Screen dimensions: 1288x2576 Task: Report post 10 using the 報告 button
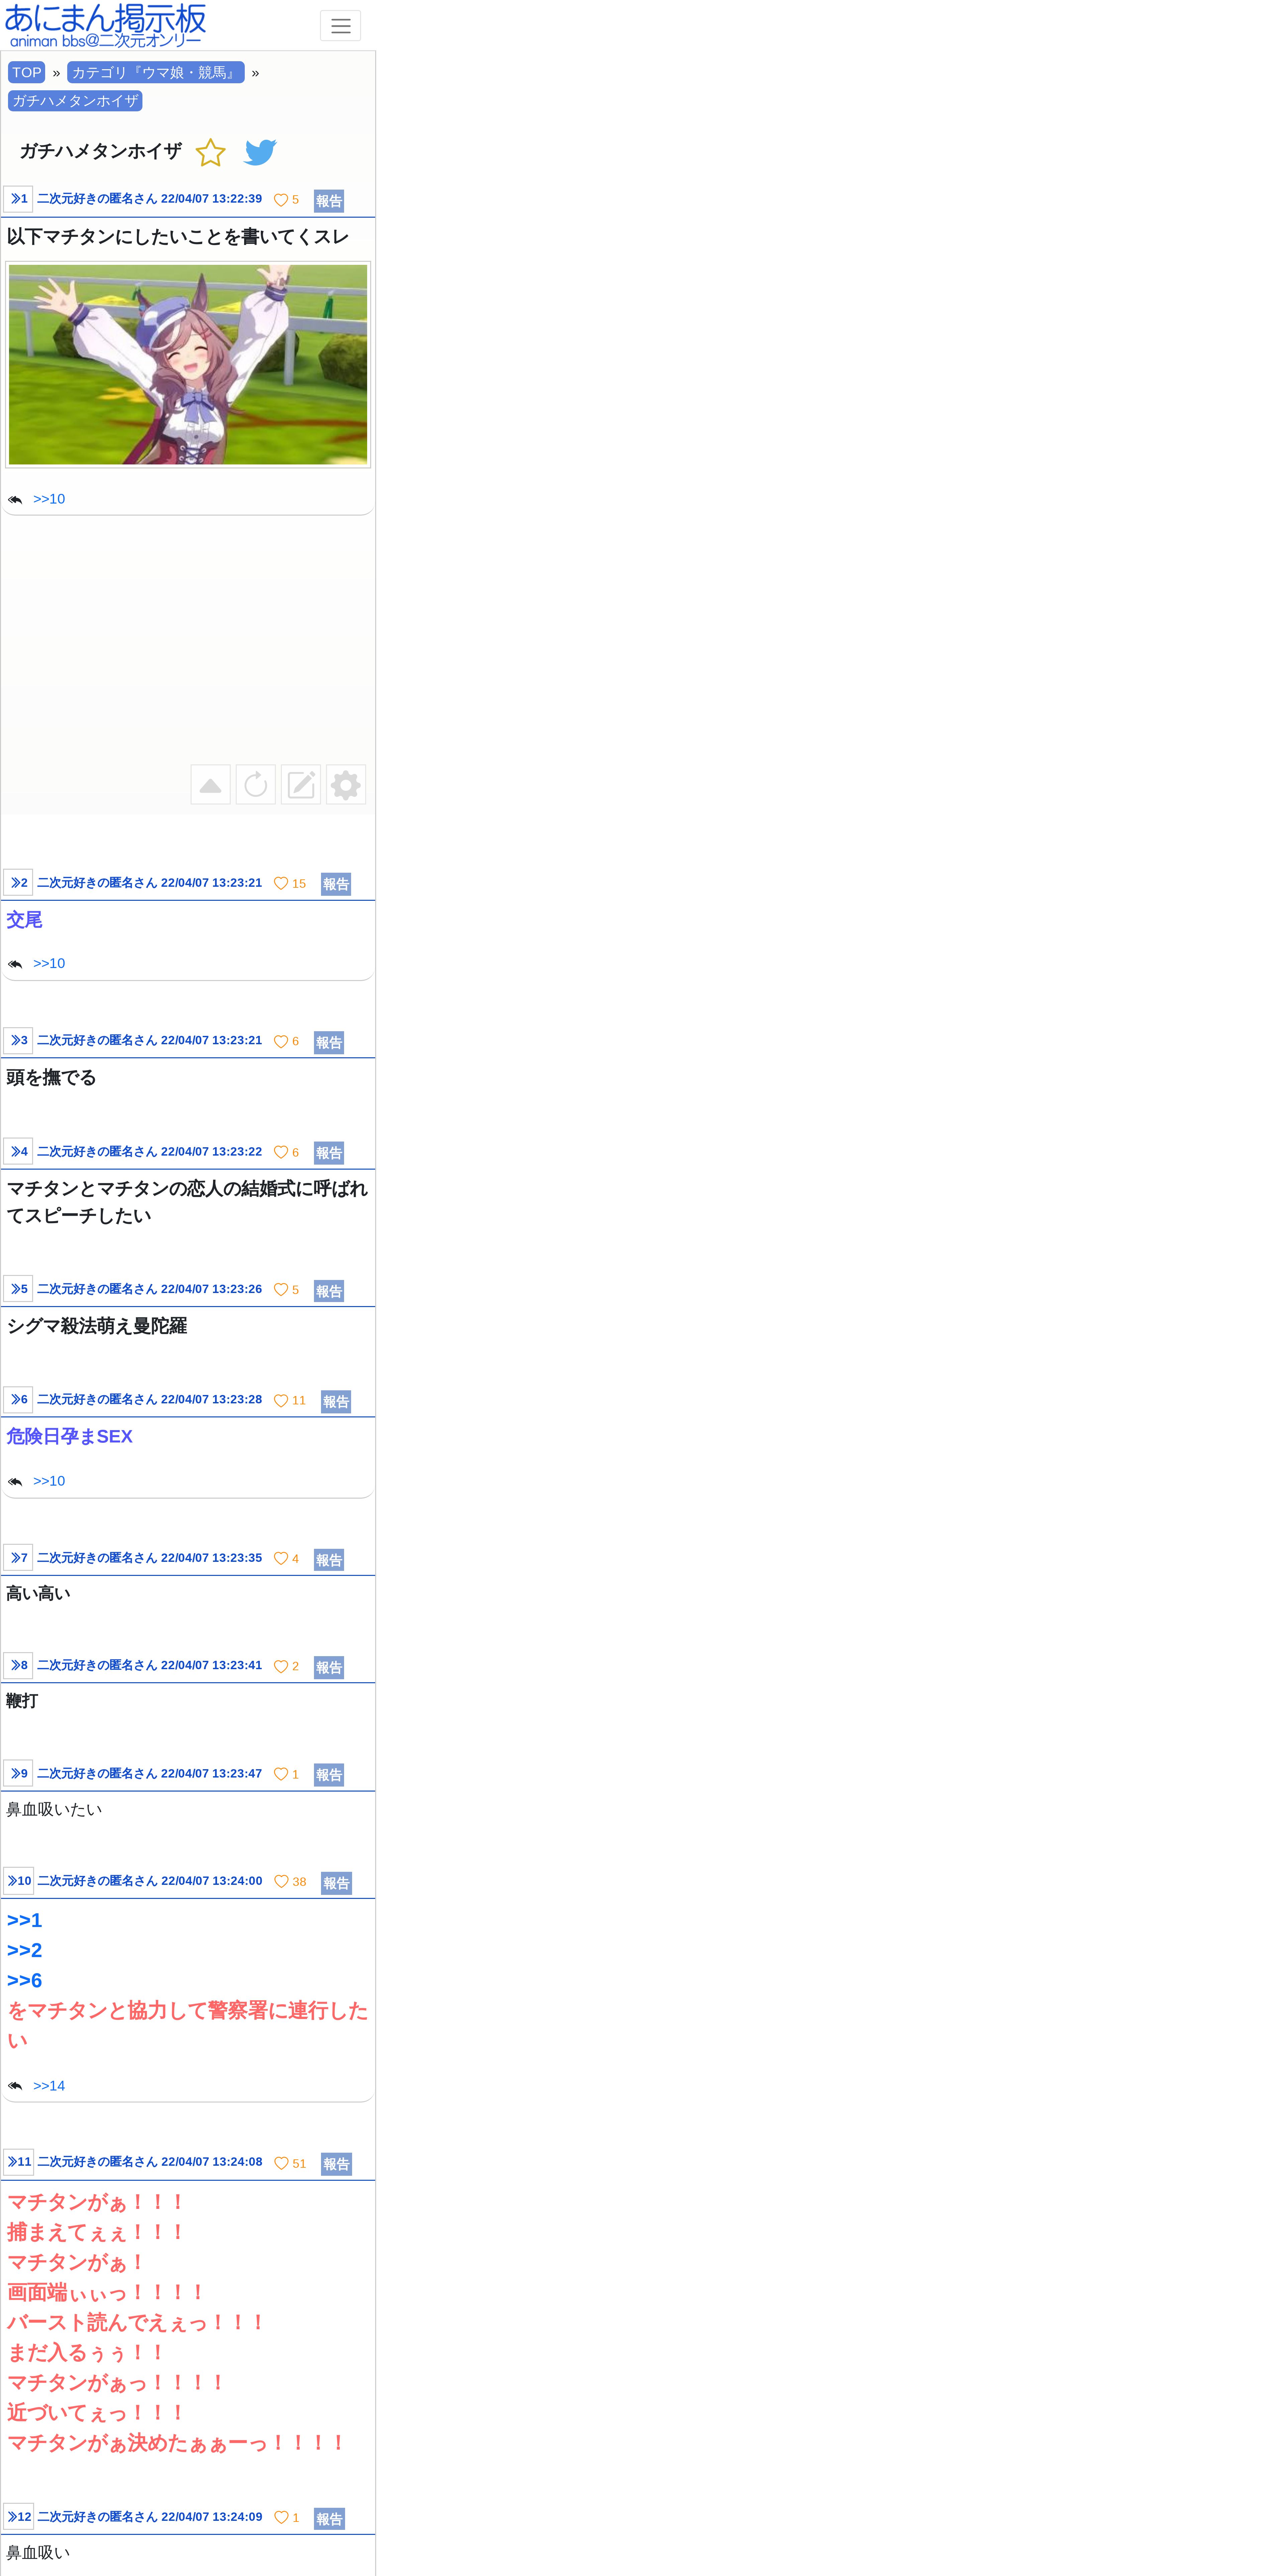tap(336, 1883)
